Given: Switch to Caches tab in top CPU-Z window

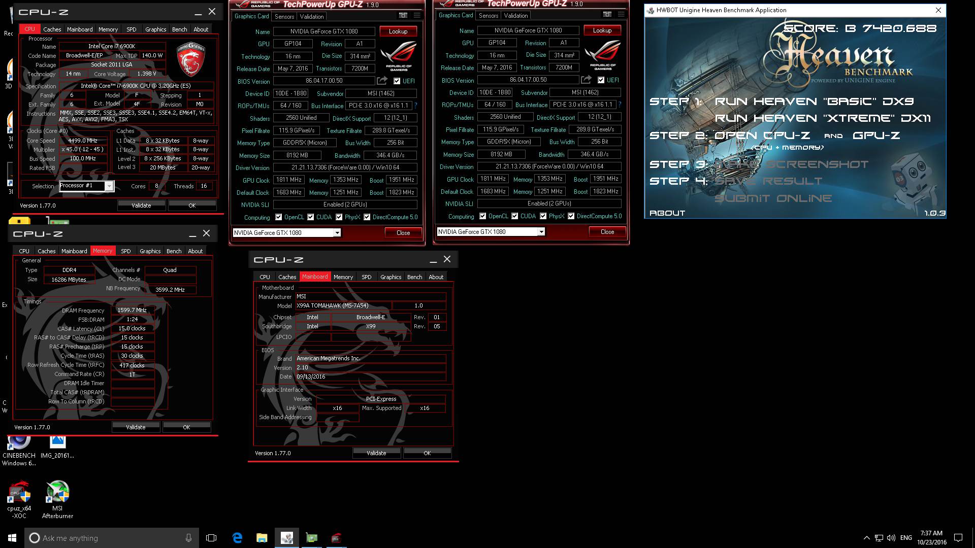Looking at the screenshot, I should [52, 29].
